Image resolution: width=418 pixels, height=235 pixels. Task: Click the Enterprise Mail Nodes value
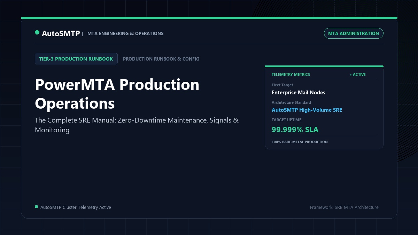pos(299,93)
